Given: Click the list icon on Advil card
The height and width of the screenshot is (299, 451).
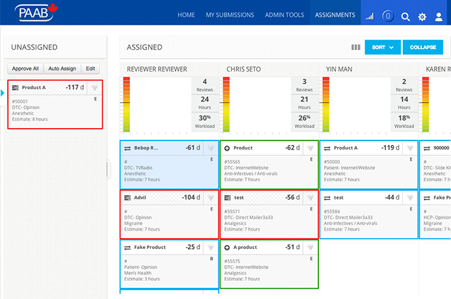Looking at the screenshot, I should click(127, 198).
